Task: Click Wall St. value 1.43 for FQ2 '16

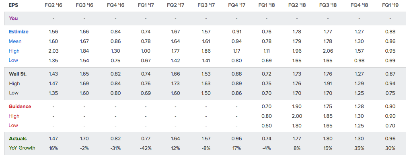Action: point(53,74)
